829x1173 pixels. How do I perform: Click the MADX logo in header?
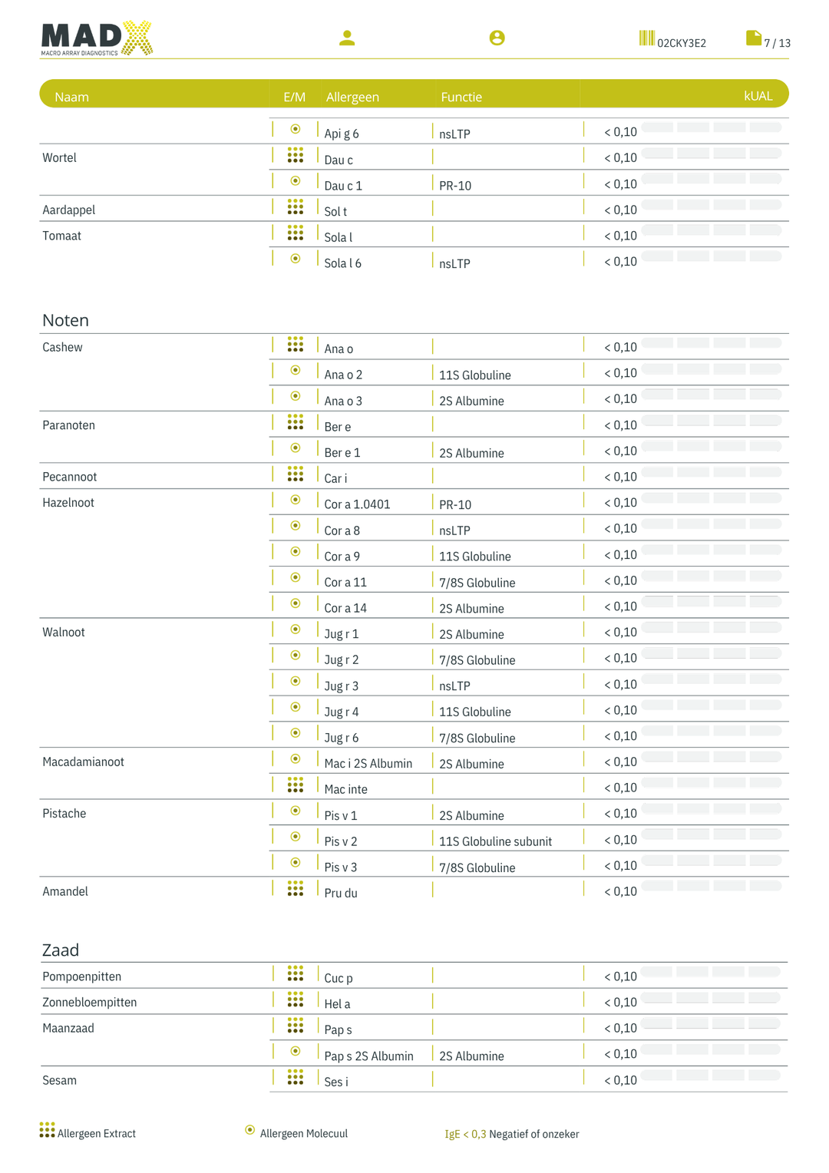point(97,38)
